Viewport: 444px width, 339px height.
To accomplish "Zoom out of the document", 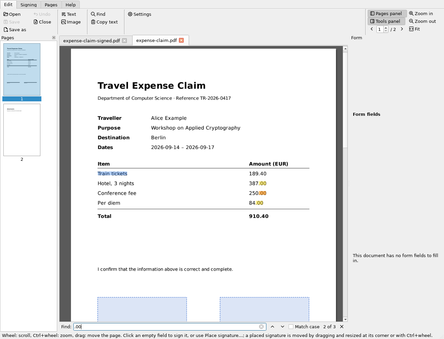I will (x=422, y=21).
